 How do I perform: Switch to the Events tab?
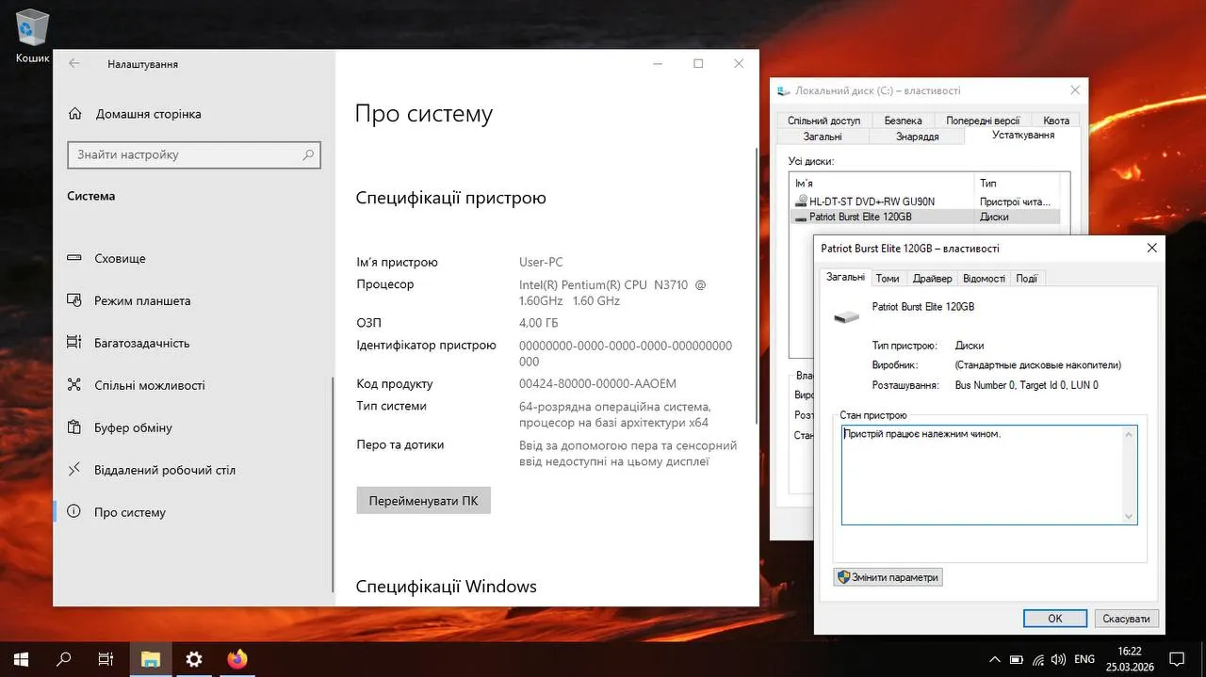(1027, 279)
